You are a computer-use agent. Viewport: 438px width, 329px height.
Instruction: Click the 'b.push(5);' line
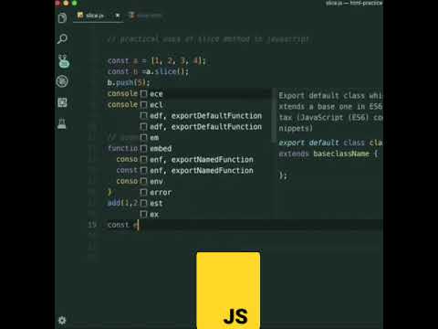(129, 82)
